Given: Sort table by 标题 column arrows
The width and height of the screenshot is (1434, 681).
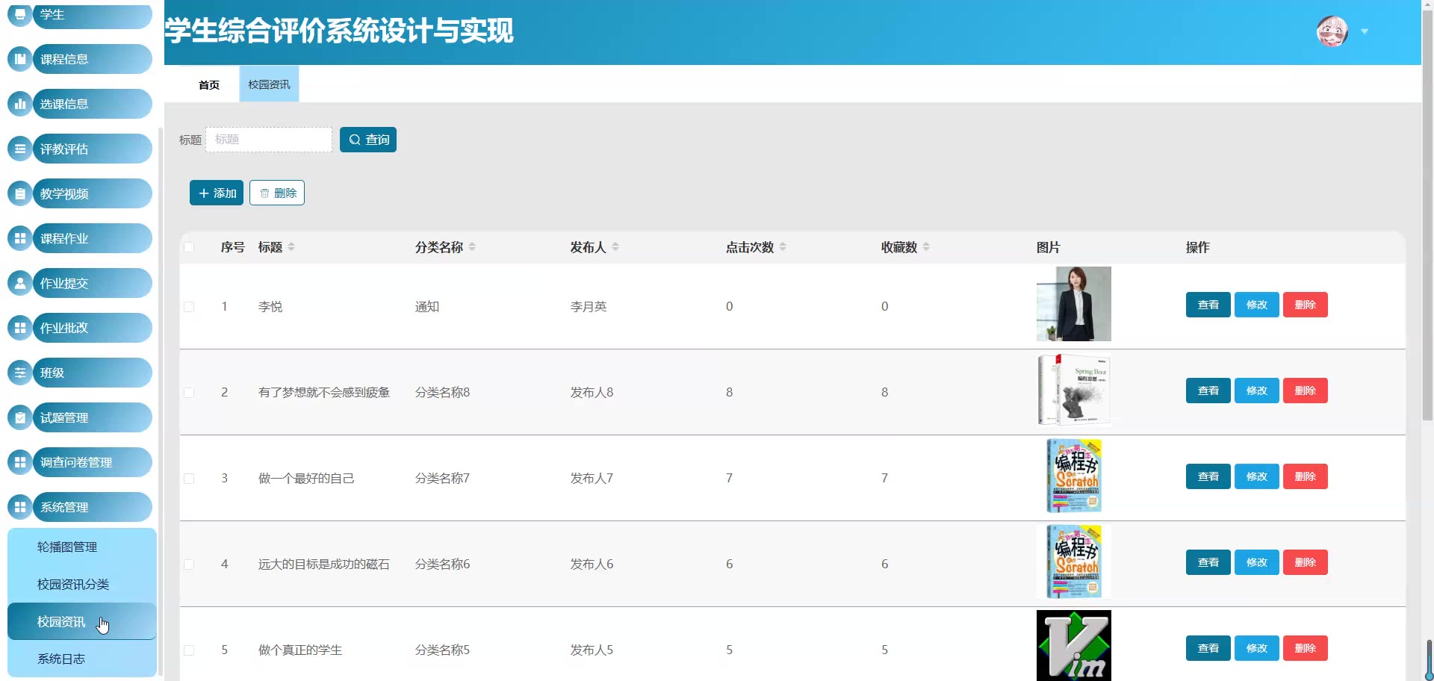Looking at the screenshot, I should (291, 247).
